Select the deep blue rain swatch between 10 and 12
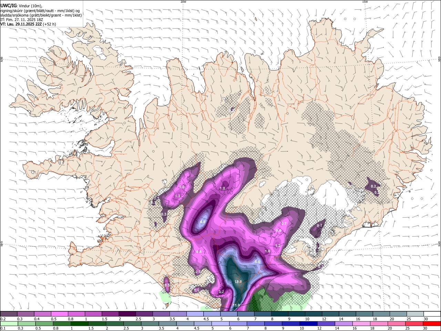 click(x=308, y=323)
